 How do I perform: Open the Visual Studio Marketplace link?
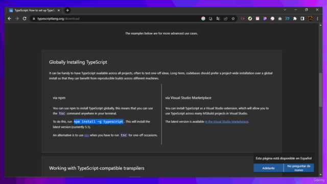(x=226, y=122)
